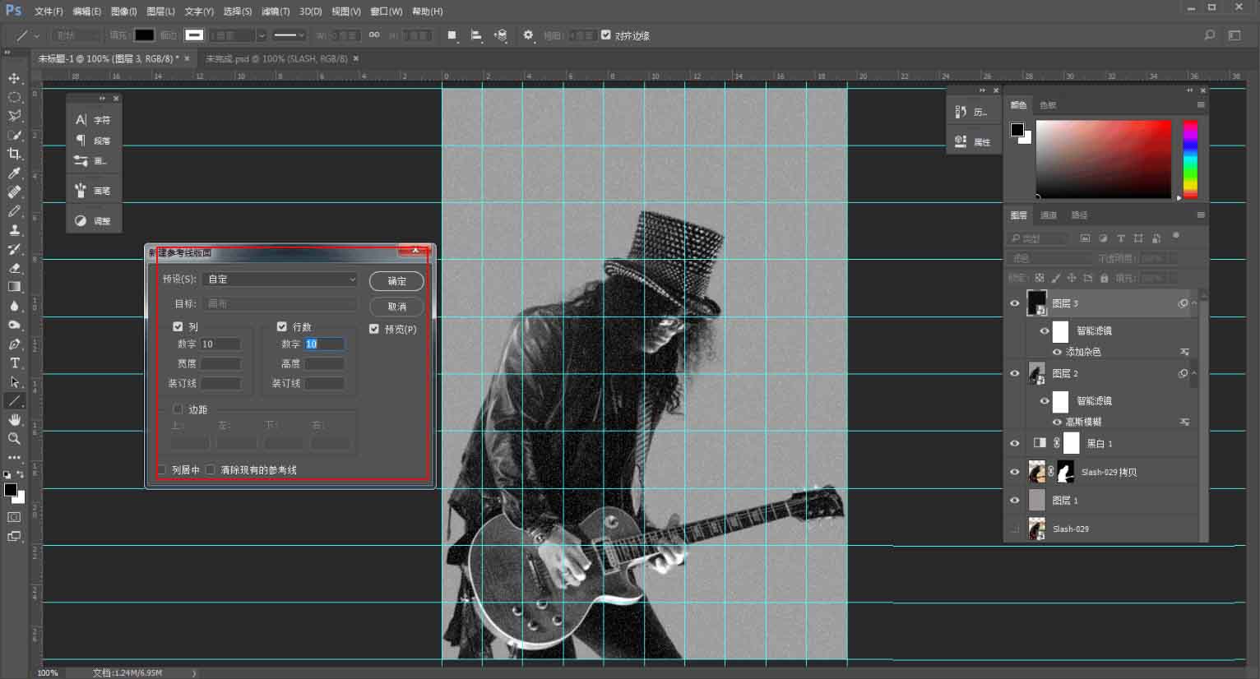
Task: Select the Pen tool
Action: coord(14,344)
